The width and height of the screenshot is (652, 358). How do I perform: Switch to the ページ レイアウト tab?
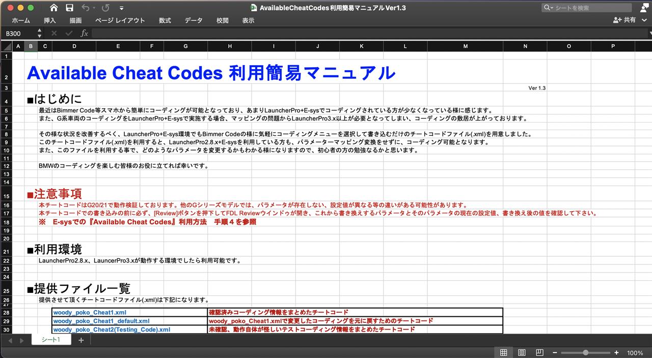(120, 20)
